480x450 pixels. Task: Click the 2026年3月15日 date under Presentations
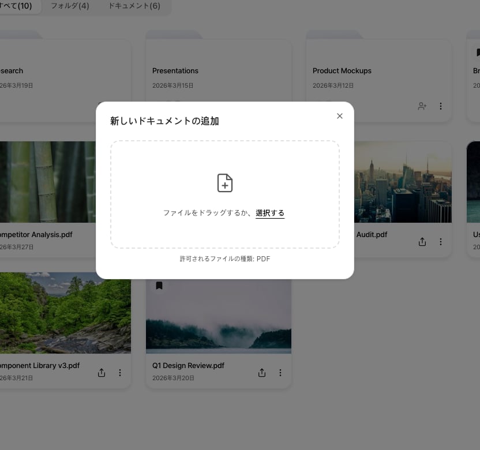tap(172, 85)
